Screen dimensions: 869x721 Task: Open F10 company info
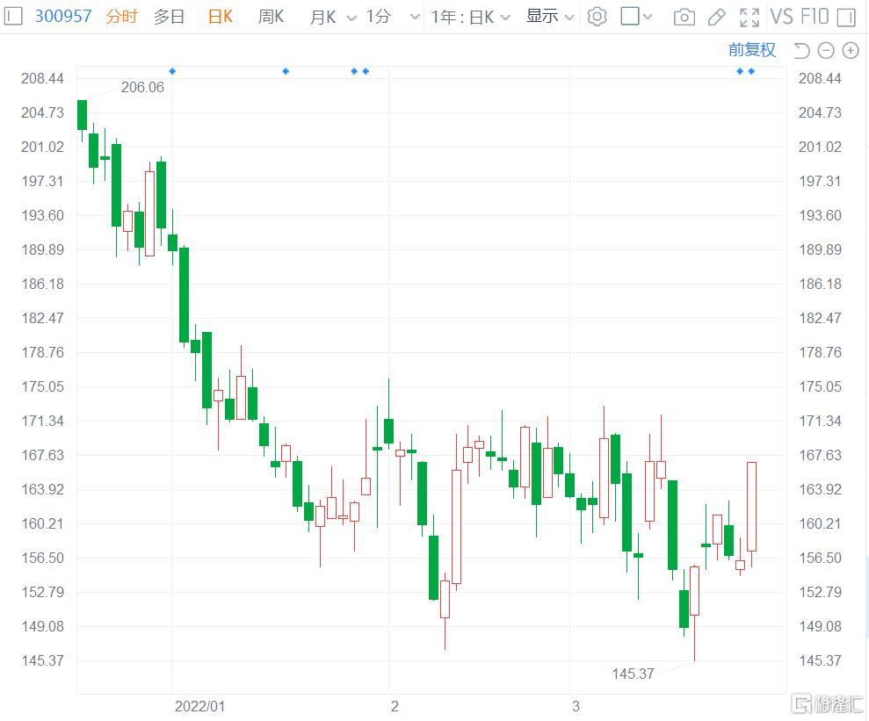point(815,17)
